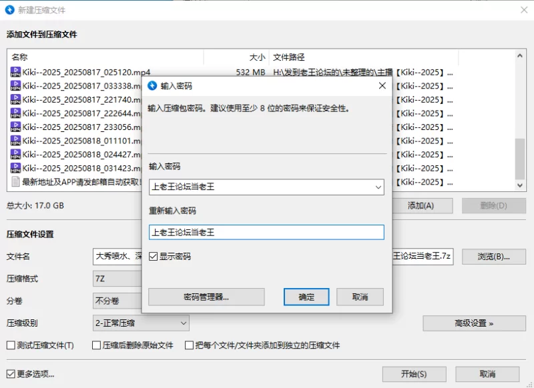Open the 密码管理器 button

(206, 297)
